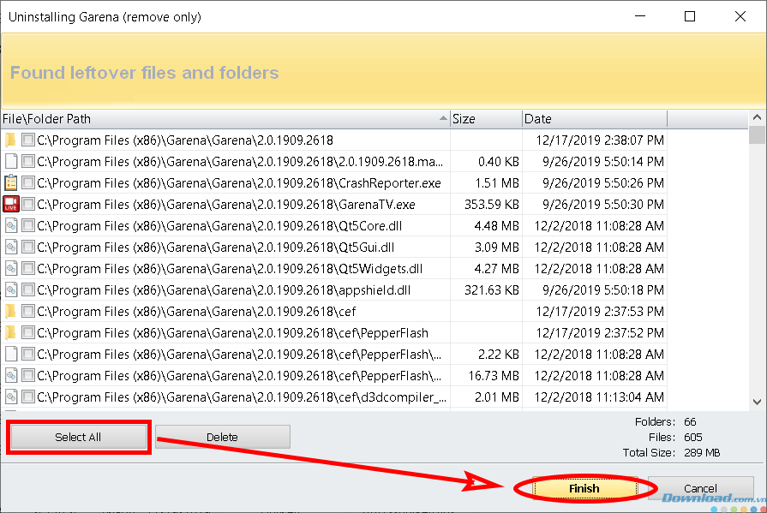Select the Qt5Gui.dll checkbox
Viewport: 767px width, 513px height.
click(28, 248)
